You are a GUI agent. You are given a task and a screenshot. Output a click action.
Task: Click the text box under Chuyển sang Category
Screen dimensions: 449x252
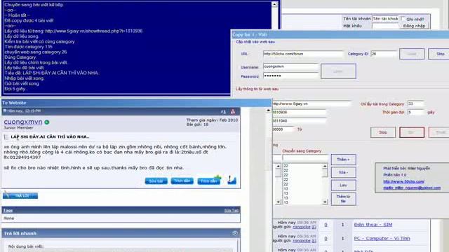[x=305, y=157]
